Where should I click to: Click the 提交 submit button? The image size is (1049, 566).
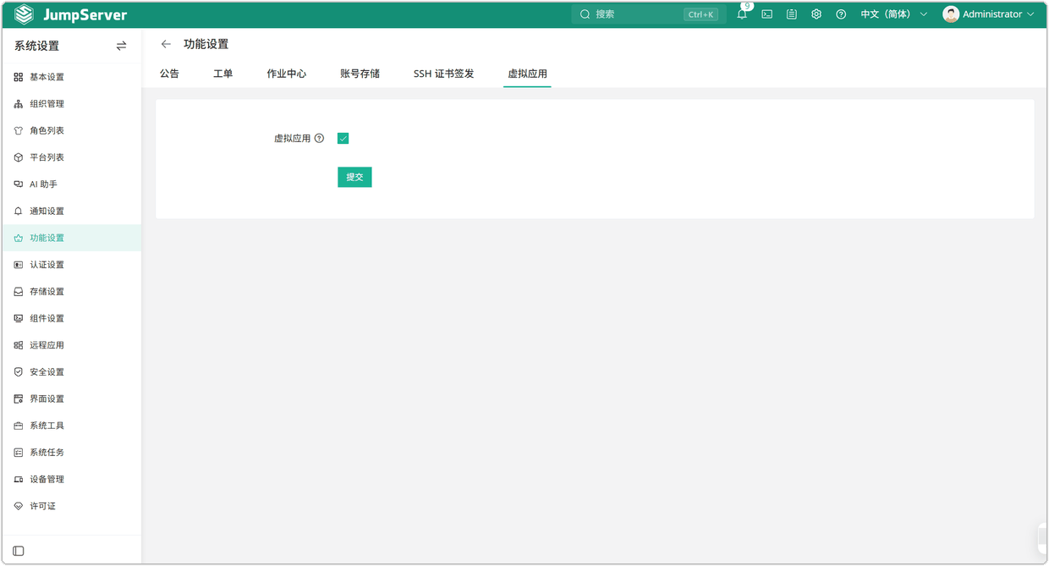[x=354, y=177]
